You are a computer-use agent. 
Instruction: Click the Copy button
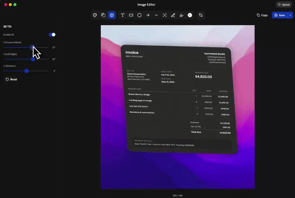[x=262, y=15]
